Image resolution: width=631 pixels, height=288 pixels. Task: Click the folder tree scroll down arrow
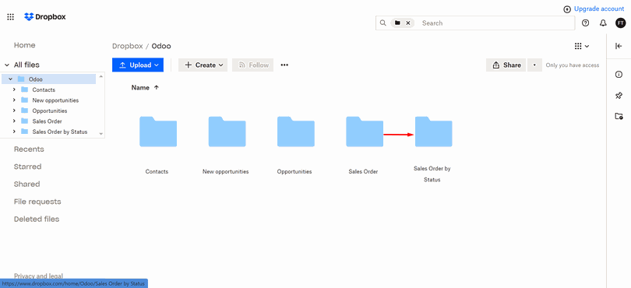coord(101,134)
